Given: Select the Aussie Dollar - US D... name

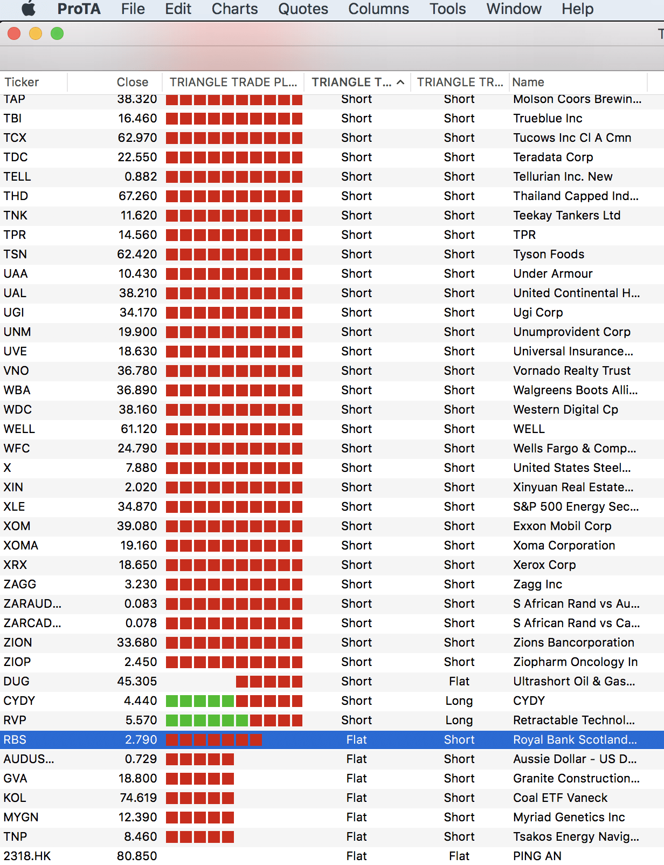Looking at the screenshot, I should click(575, 759).
